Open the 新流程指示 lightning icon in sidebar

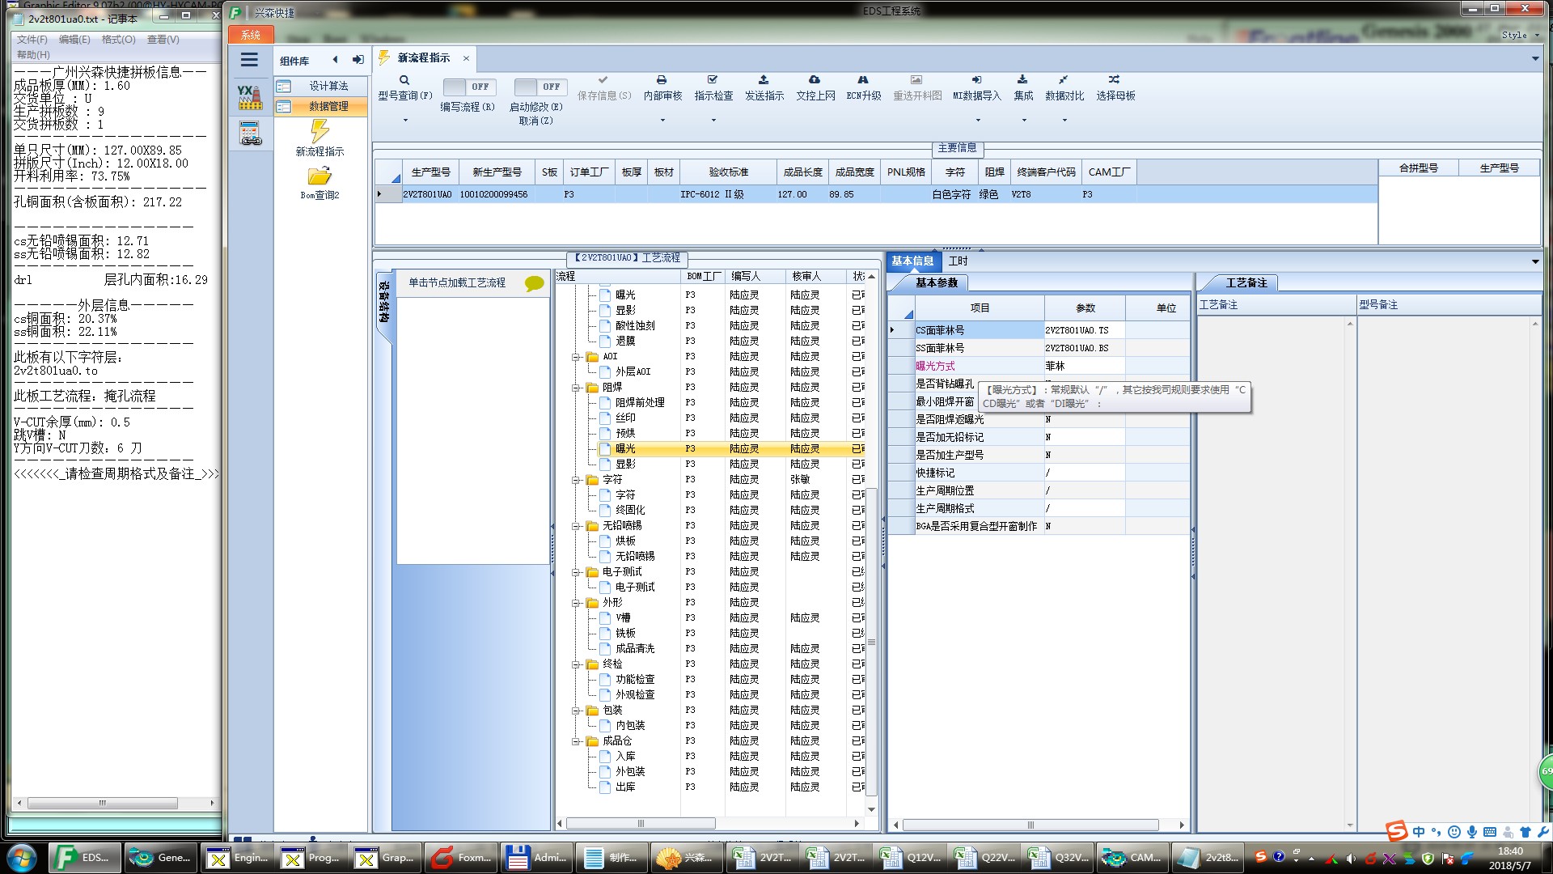pos(319,132)
